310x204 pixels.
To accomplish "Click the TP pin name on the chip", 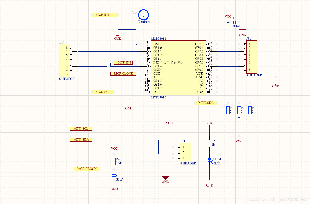I will 155,77.
